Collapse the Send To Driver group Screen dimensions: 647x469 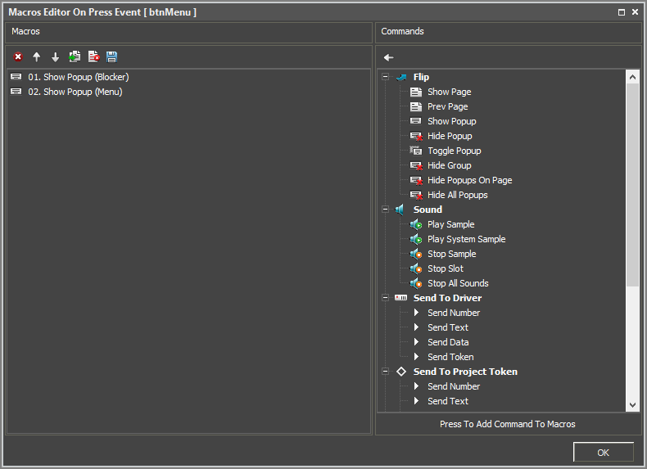pyautogui.click(x=386, y=298)
